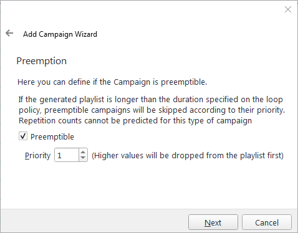Click the blank area beneath the Priority row
The image size is (298, 233).
coord(149,185)
